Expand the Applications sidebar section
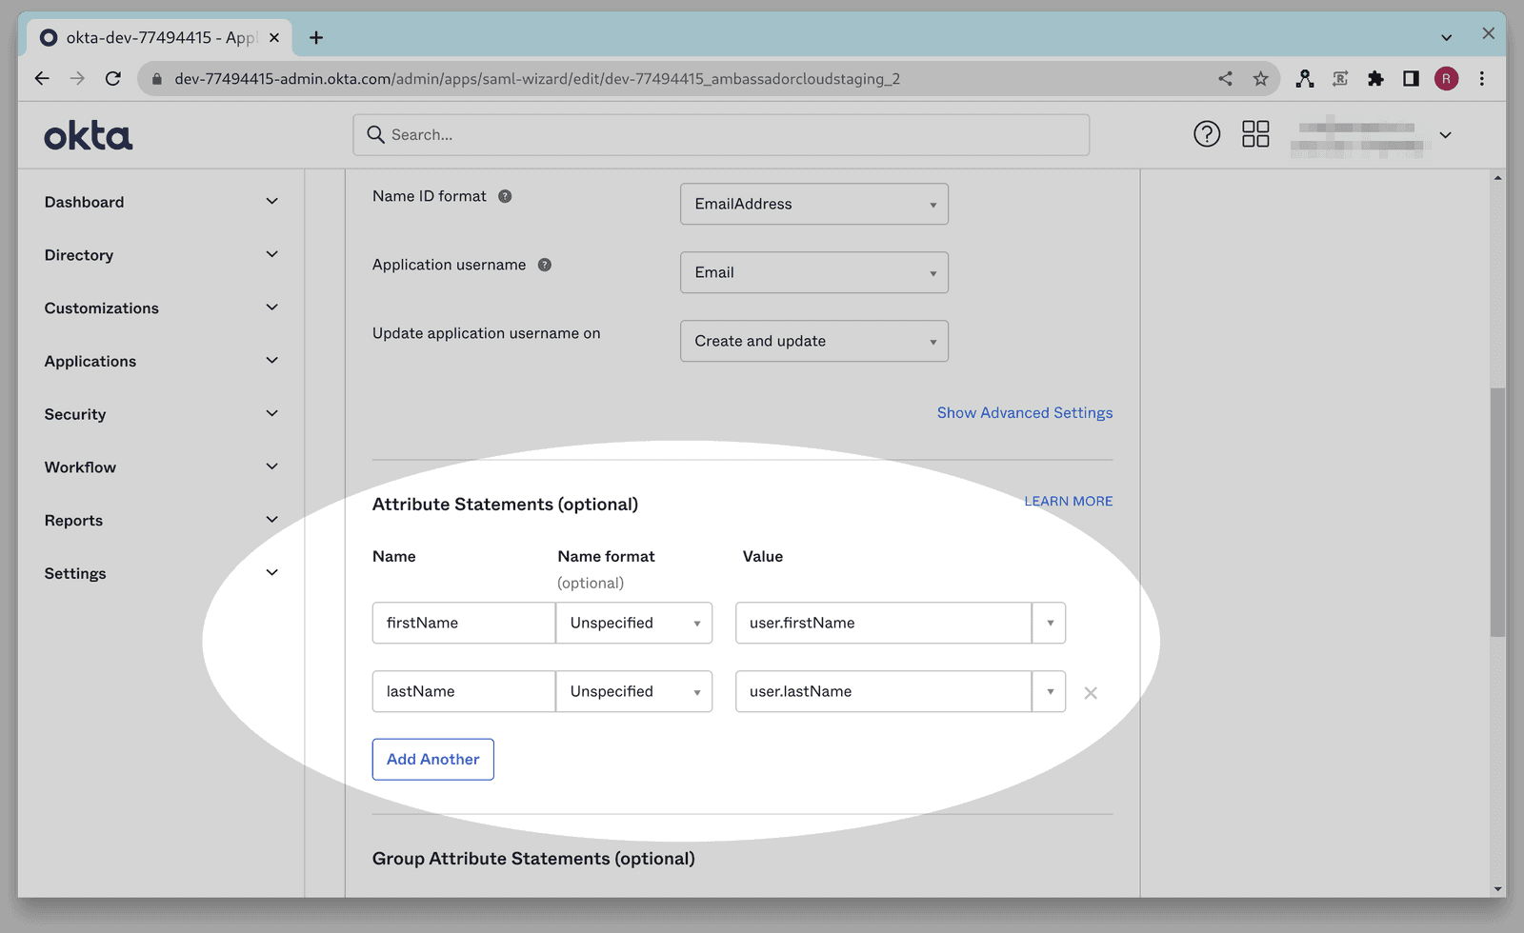The width and height of the screenshot is (1524, 933). [272, 361]
